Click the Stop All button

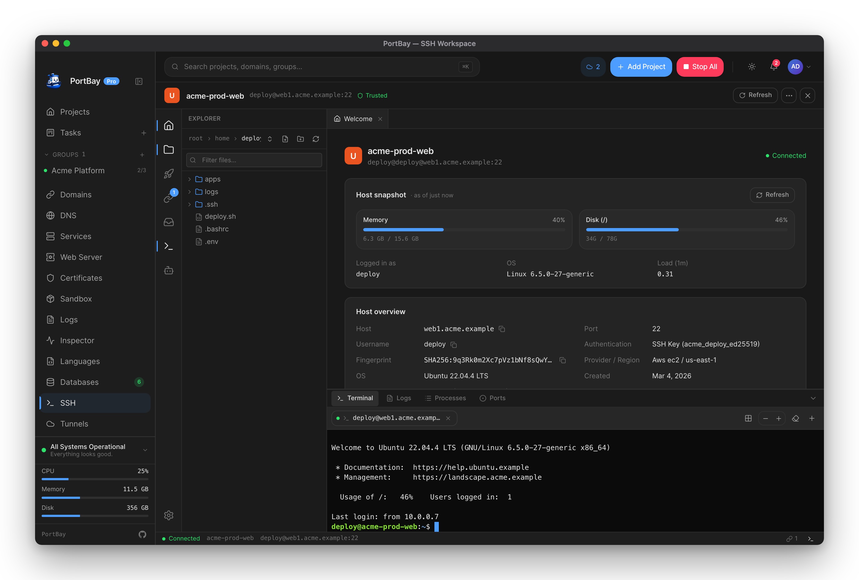point(700,67)
